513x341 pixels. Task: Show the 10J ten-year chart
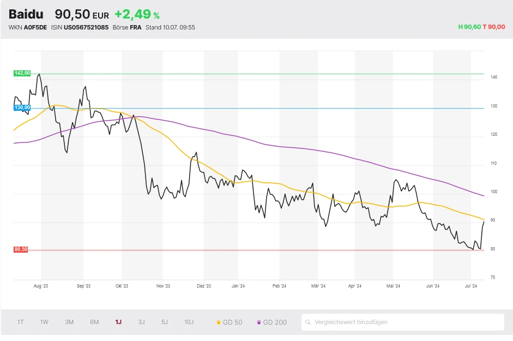189,322
